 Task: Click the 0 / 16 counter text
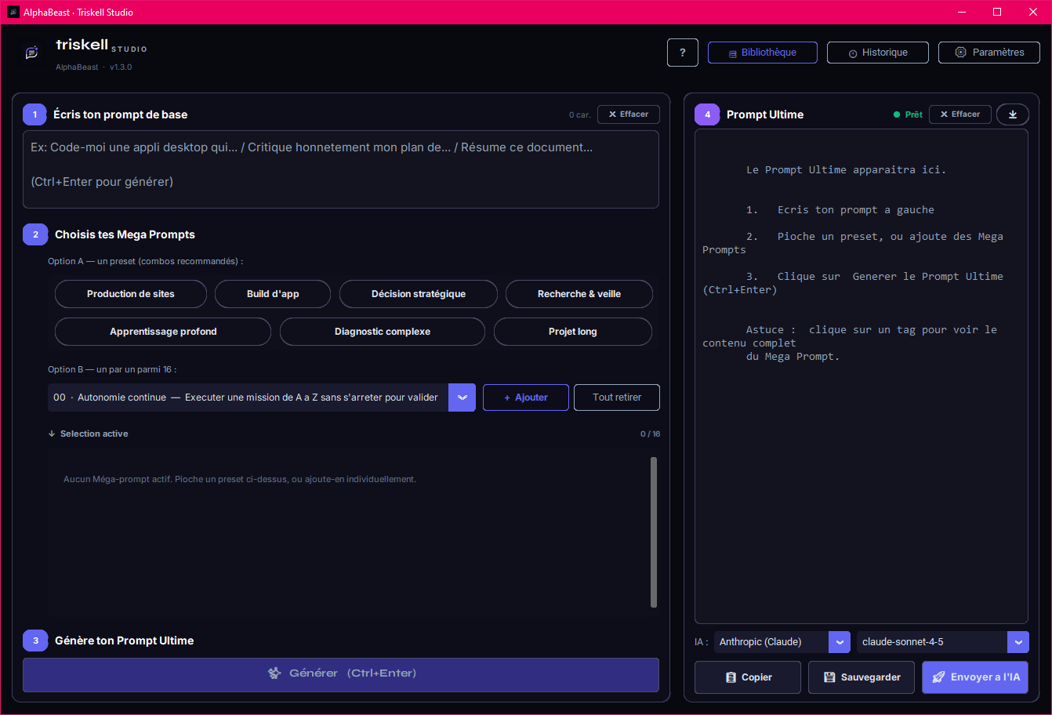point(650,434)
